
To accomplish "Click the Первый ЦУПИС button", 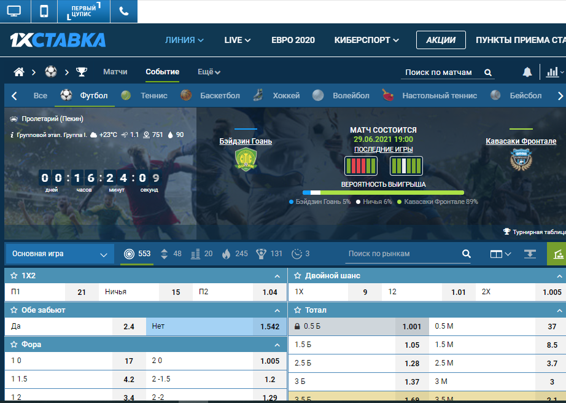I will (83, 11).
